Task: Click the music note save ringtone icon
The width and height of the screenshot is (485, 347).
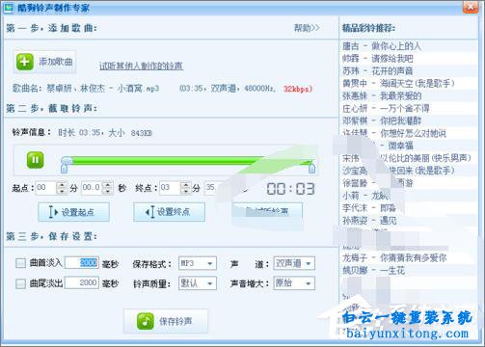Action: click(x=146, y=321)
